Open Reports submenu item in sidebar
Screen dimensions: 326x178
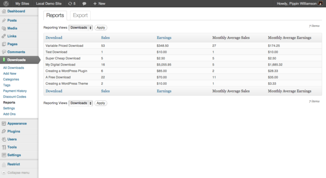pyautogui.click(x=9, y=102)
